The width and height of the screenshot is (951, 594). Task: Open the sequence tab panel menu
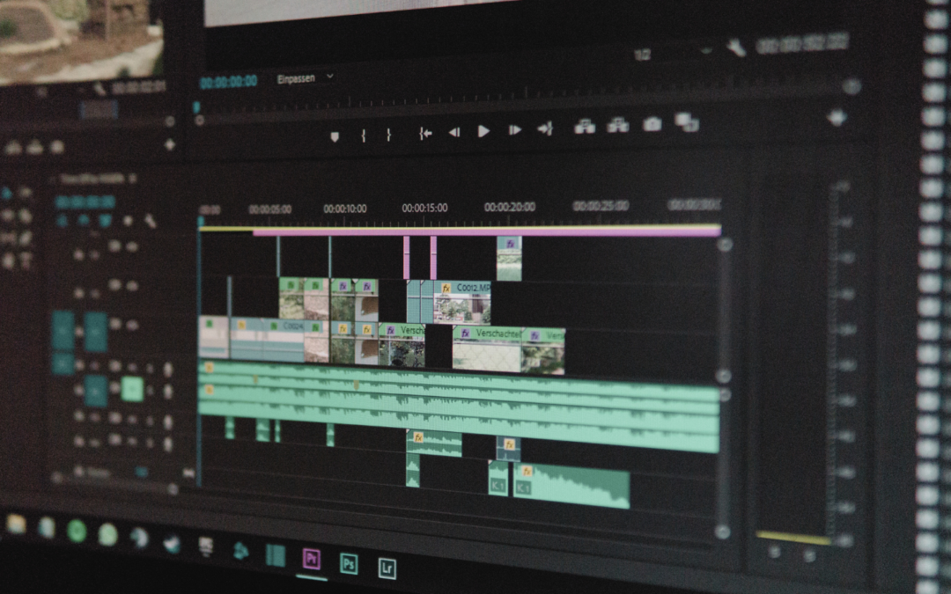tap(133, 178)
